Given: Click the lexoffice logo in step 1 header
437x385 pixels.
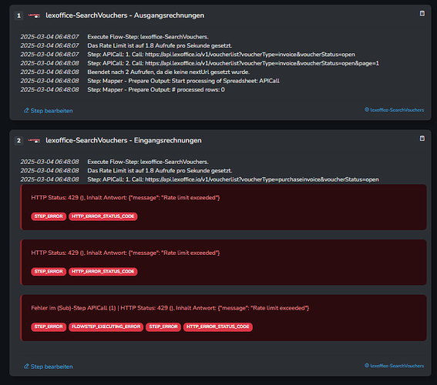Looking at the screenshot, I should point(34,15).
